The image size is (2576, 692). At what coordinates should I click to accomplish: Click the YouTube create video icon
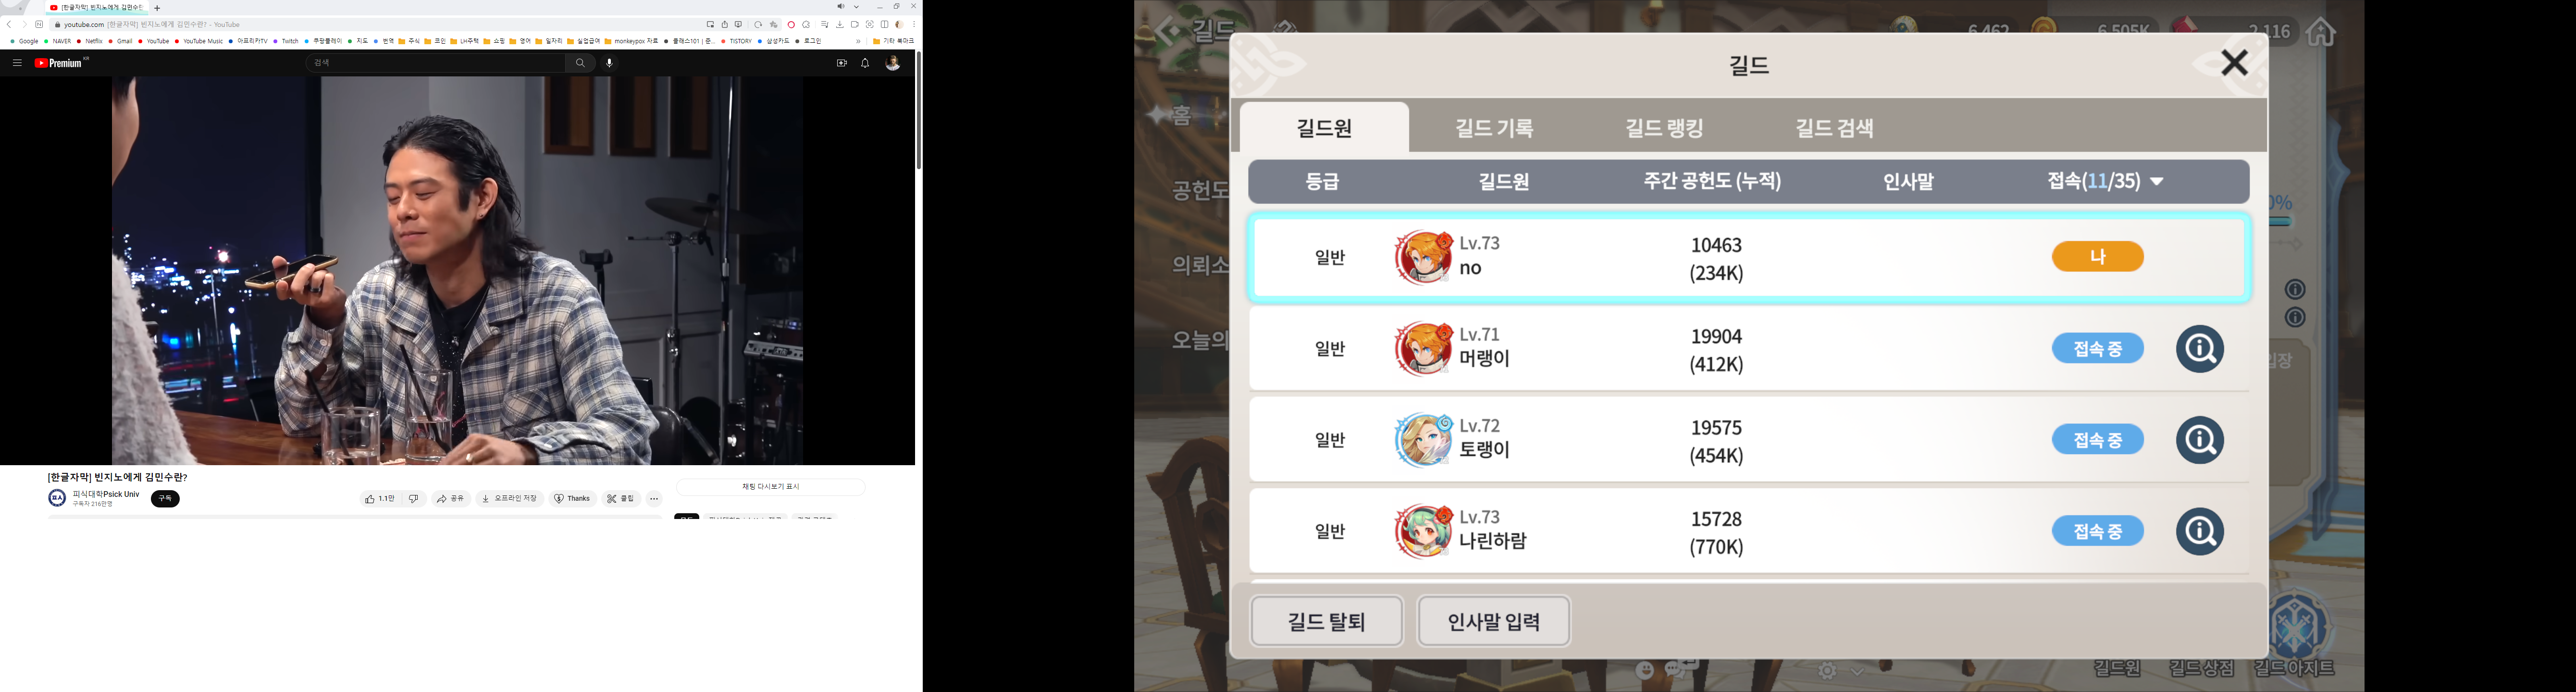tap(841, 63)
